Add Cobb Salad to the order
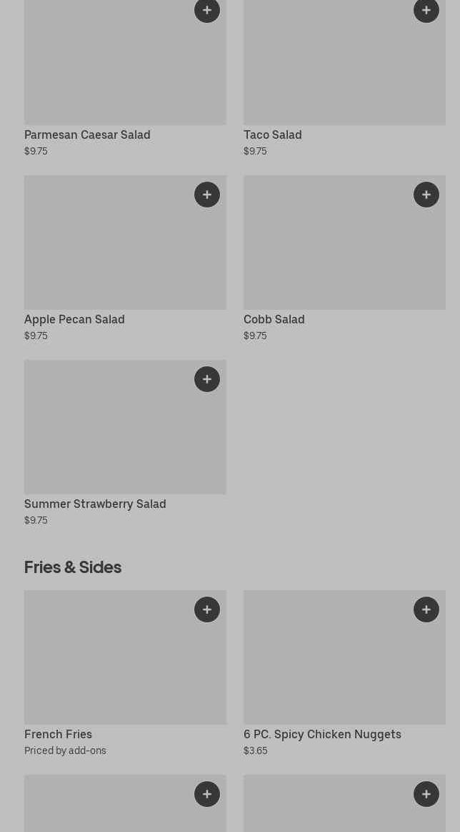 click(x=426, y=195)
